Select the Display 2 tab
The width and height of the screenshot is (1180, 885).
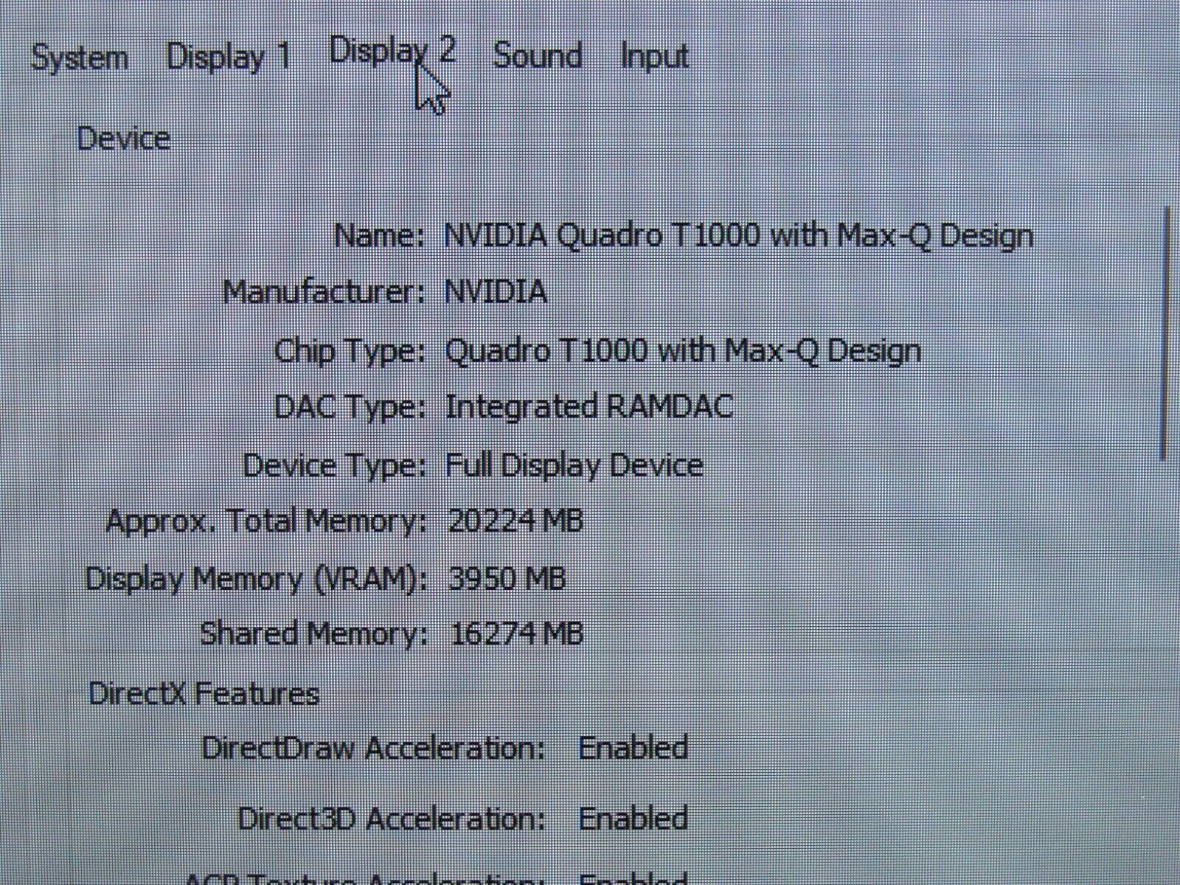(x=392, y=51)
